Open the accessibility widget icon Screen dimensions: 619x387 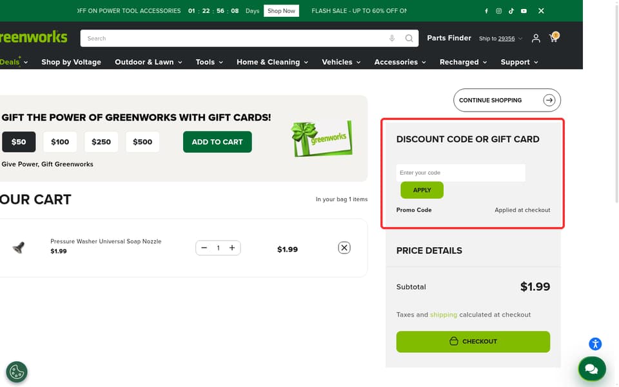coord(595,344)
